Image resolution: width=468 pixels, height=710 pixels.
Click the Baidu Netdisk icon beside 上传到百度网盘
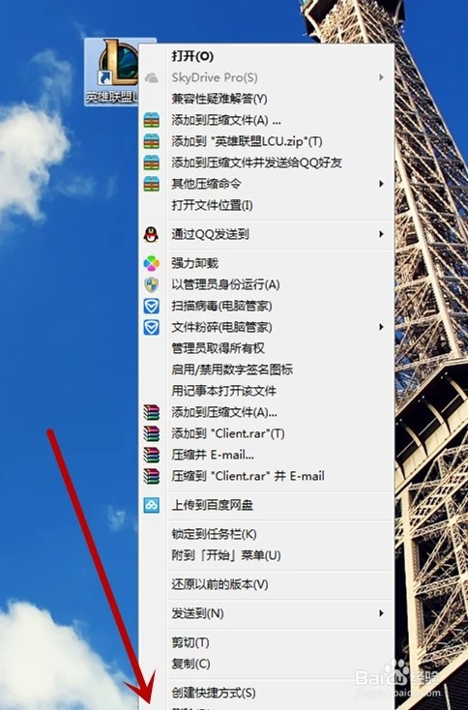click(151, 505)
